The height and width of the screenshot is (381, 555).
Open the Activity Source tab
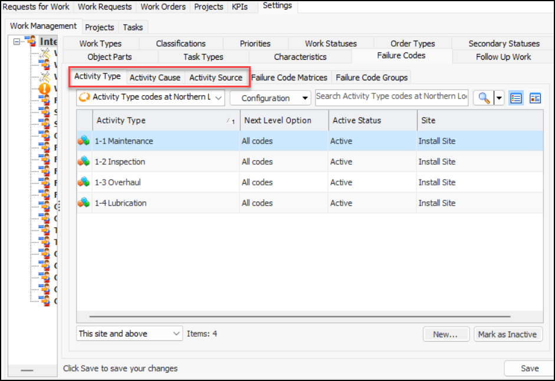(x=216, y=77)
